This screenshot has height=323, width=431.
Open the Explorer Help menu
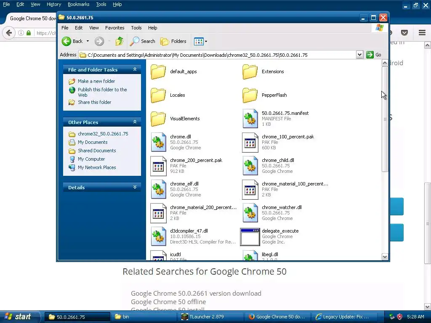[152, 28]
